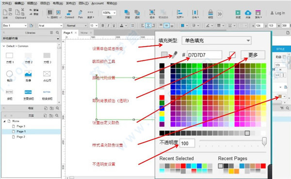Click the 更多 more colors button

[x=253, y=55]
